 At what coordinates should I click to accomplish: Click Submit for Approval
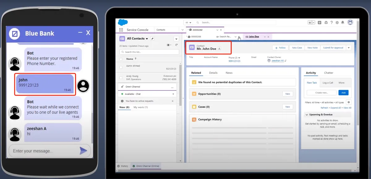click(333, 48)
